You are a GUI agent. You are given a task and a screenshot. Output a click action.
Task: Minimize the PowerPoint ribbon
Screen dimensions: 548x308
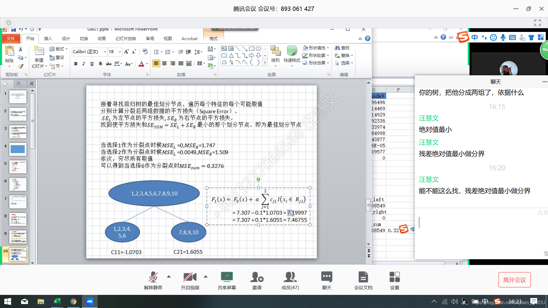(360, 38)
